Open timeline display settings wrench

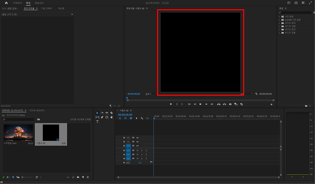[x=142, y=118]
